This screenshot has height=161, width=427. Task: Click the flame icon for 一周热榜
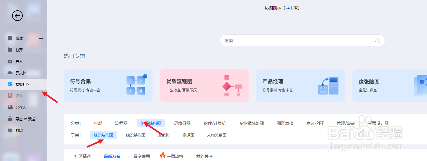pyautogui.click(x=163, y=155)
